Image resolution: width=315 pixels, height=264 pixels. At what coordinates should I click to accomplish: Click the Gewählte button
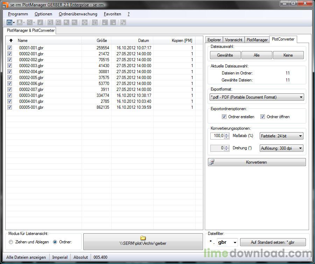pos(225,55)
